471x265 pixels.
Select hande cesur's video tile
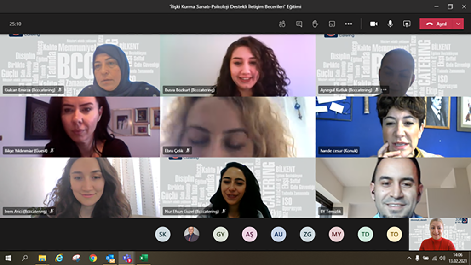pos(393,127)
